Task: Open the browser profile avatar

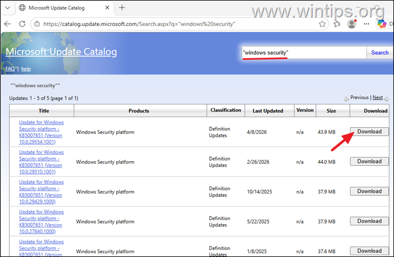Action: point(352,24)
